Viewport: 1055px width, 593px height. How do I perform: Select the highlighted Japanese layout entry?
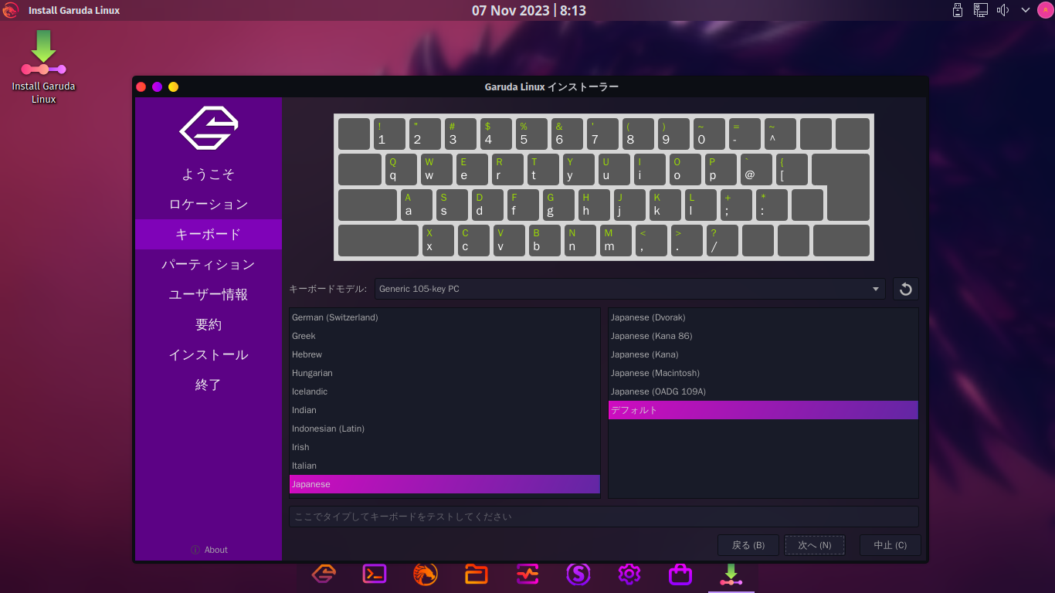445,484
